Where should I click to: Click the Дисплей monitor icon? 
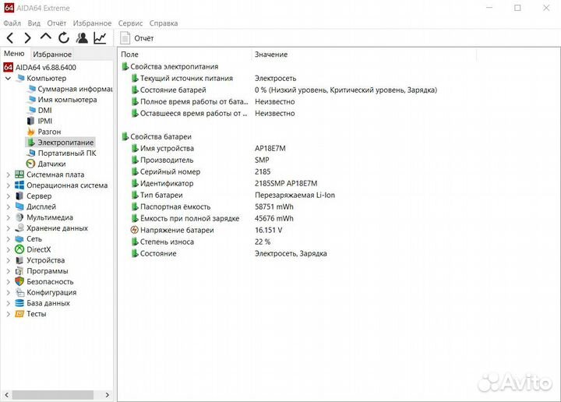tap(19, 206)
